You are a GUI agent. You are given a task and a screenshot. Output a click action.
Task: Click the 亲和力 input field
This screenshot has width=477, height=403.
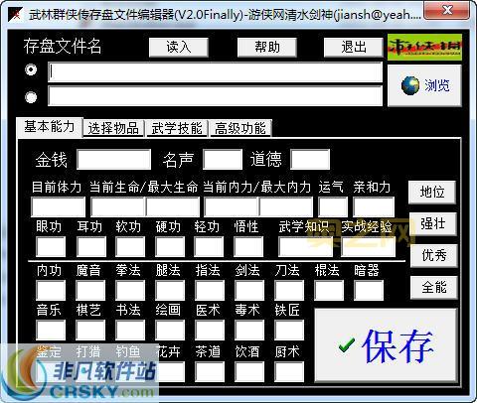point(374,207)
